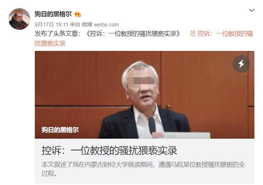Click the lightning bolt icon on cover

[241, 64]
